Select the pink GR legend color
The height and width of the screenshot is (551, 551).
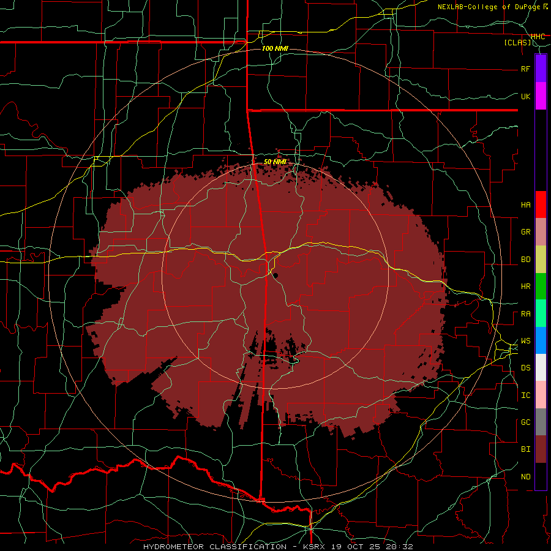[541, 232]
